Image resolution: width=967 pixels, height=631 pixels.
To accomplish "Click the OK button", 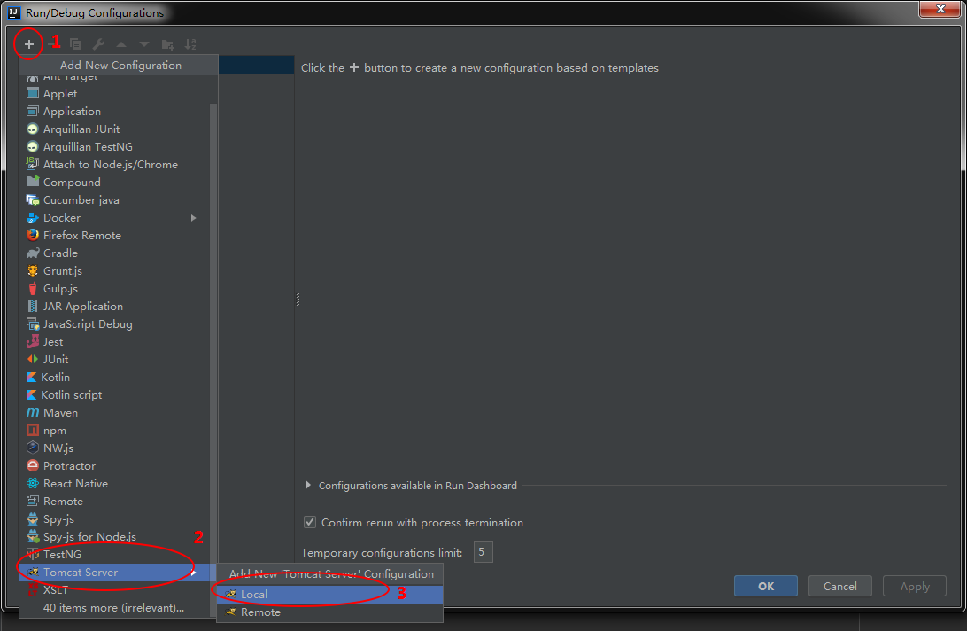I will tap(766, 586).
